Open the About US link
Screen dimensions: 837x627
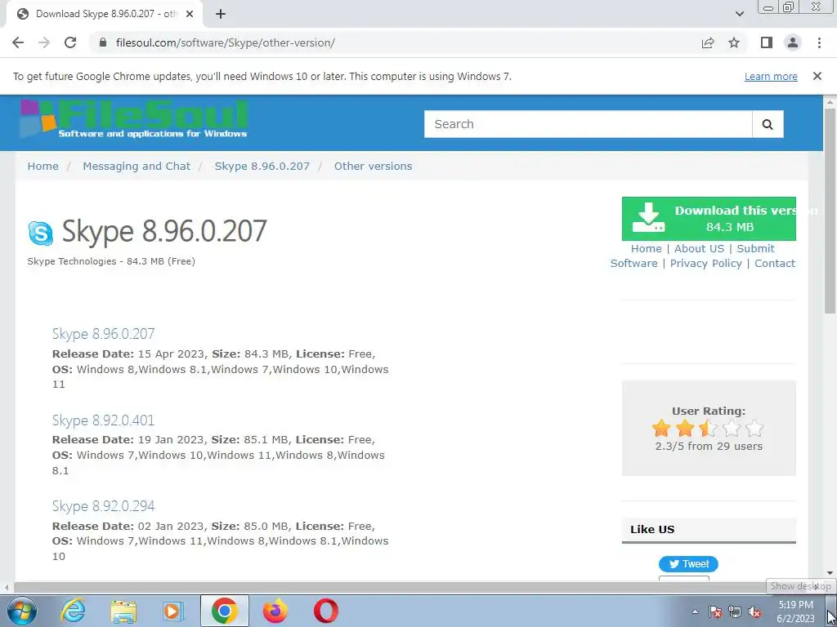699,248
